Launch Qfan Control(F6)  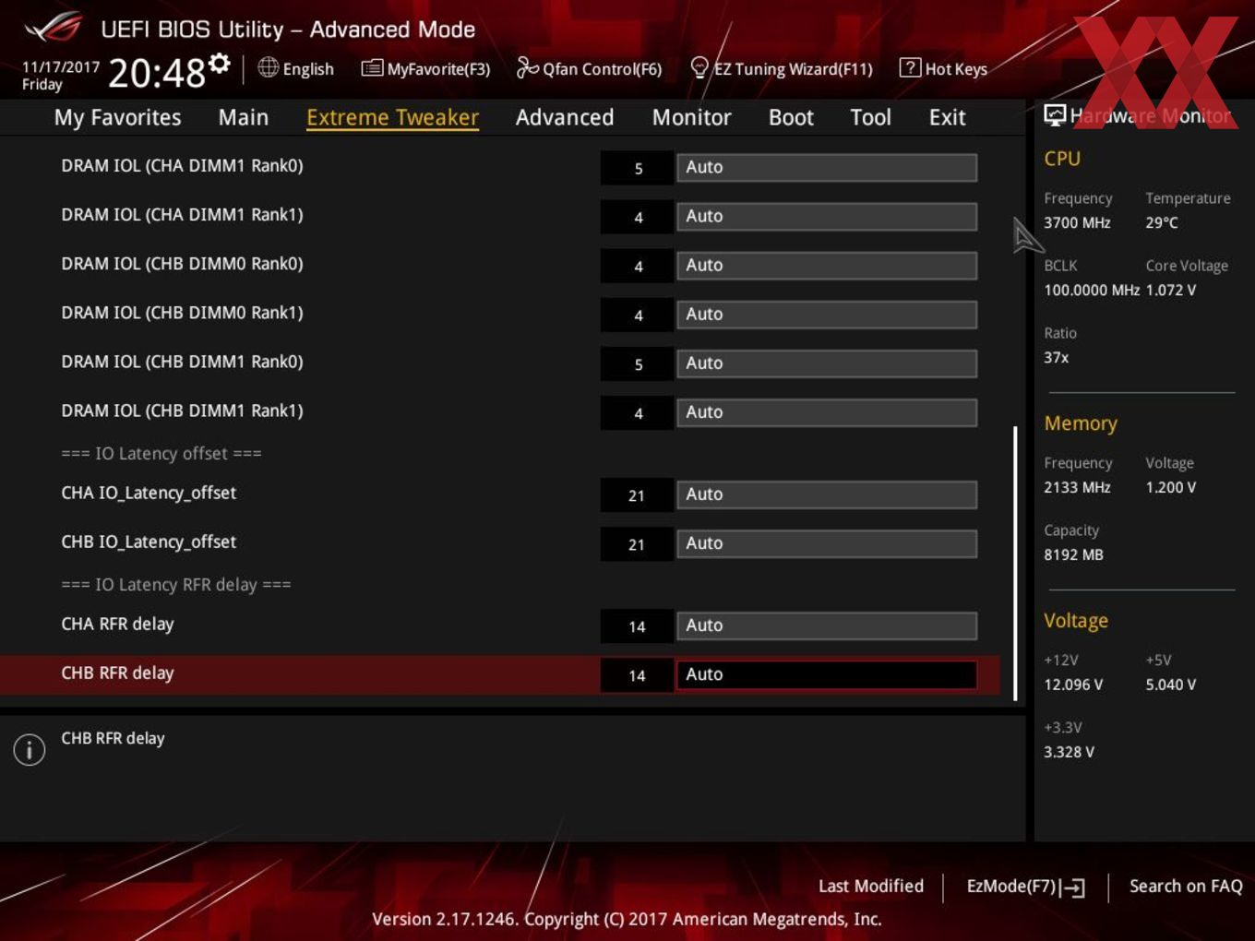[602, 69]
